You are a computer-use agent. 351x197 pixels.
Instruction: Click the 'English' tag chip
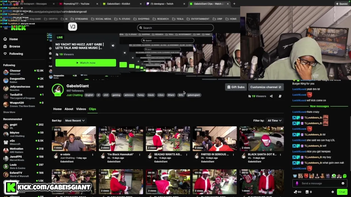coord(89,95)
